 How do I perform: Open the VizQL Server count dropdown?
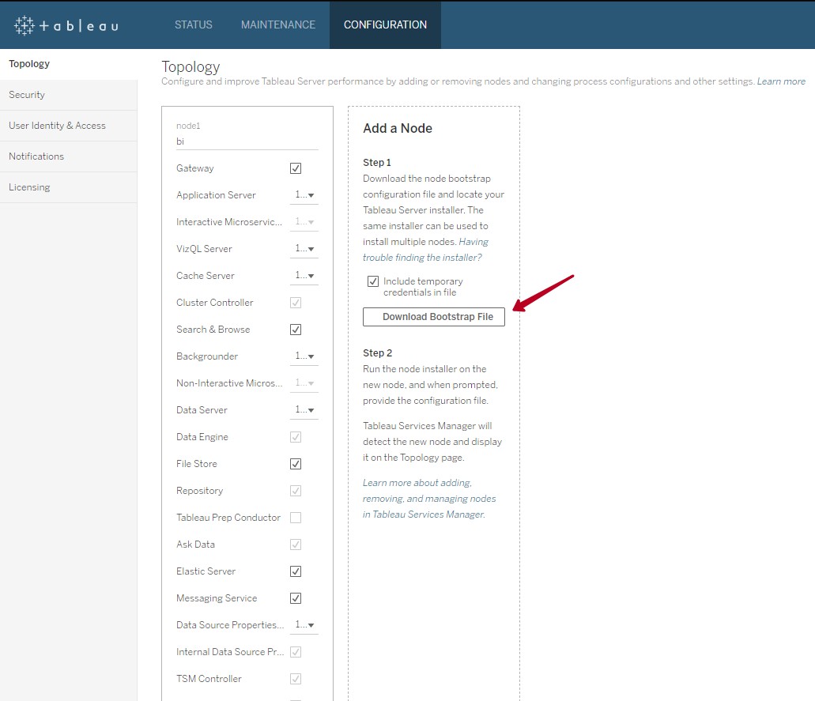pos(305,249)
